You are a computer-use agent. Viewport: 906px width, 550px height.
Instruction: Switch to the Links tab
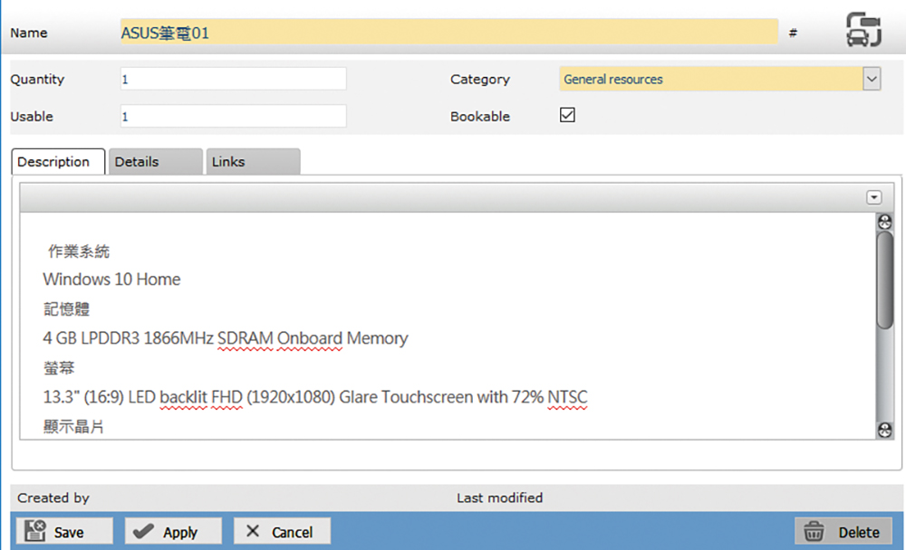253,162
